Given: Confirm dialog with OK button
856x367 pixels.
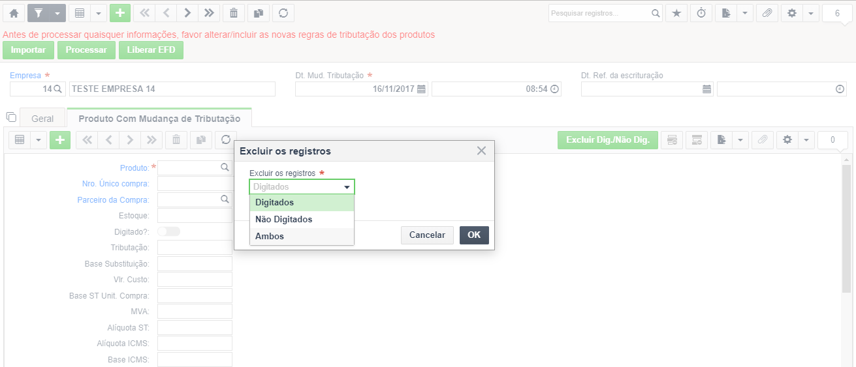Looking at the screenshot, I should pyautogui.click(x=474, y=235).
